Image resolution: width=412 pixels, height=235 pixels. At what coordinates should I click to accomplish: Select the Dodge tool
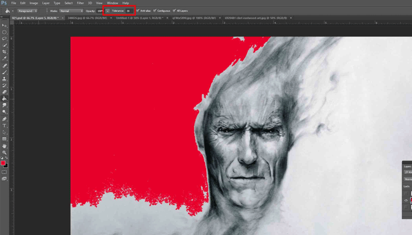[x=5, y=112]
